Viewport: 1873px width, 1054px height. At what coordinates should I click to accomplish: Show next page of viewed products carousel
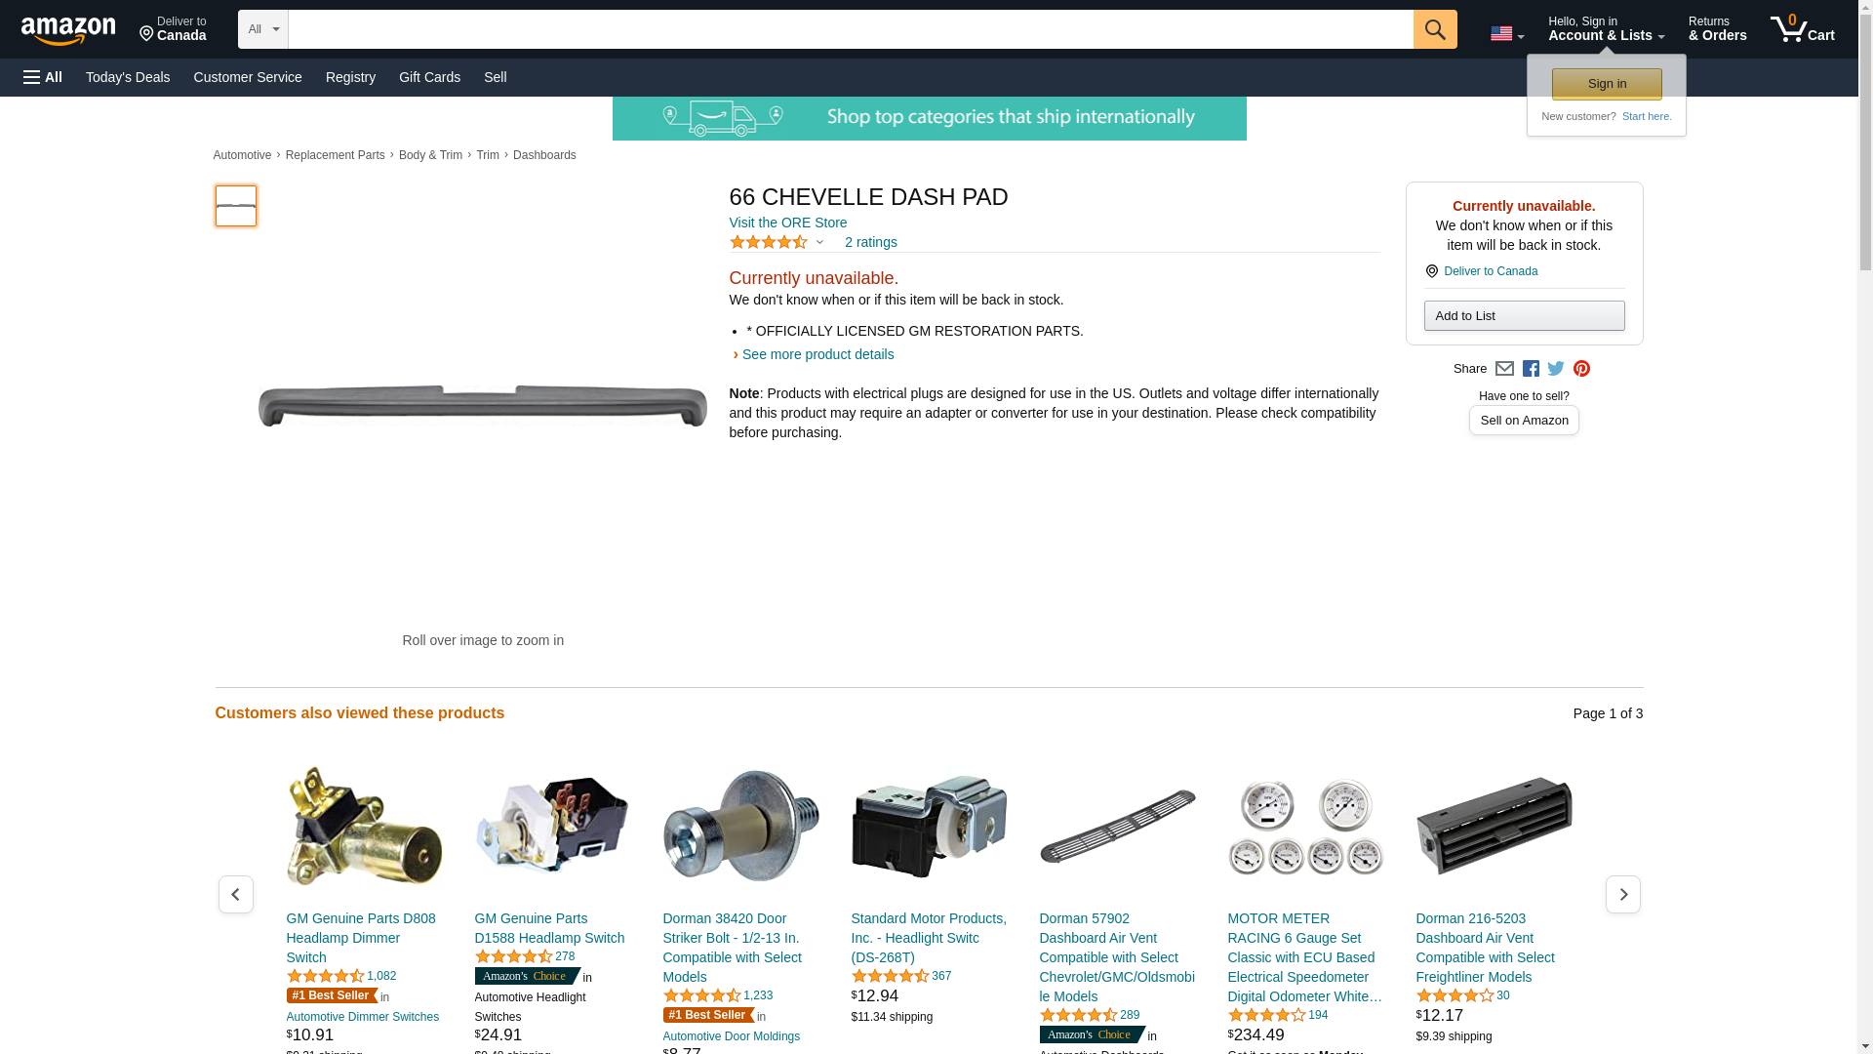[1621, 894]
